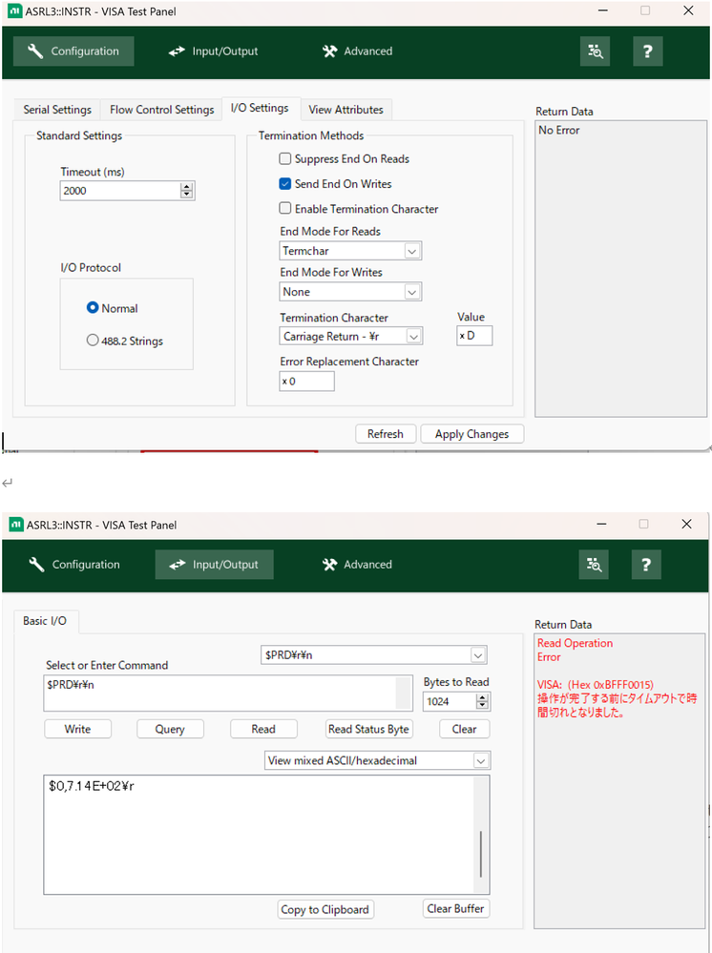Image resolution: width=712 pixels, height=953 pixels.
Task: Click the Error Replacement Character field
Action: pyautogui.click(x=306, y=381)
